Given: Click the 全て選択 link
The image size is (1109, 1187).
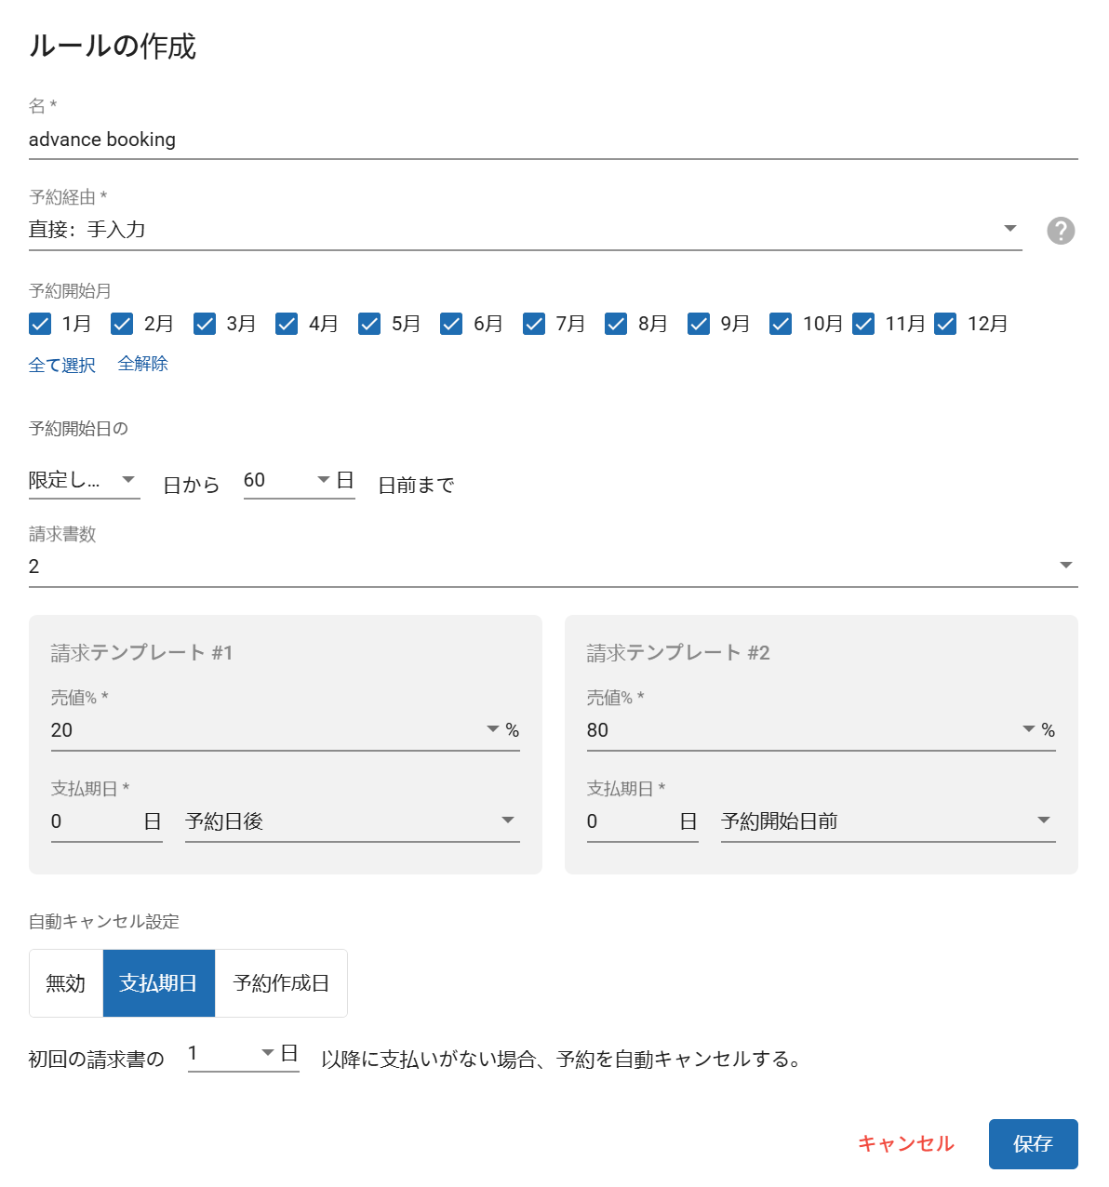Looking at the screenshot, I should 62,365.
